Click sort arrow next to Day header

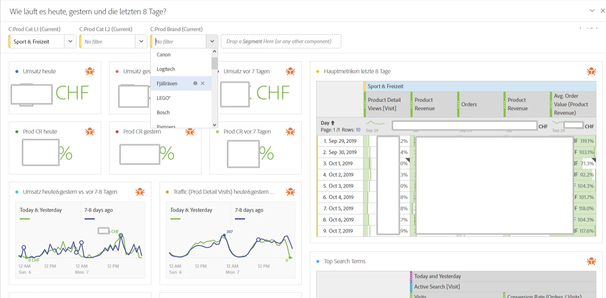coord(333,123)
